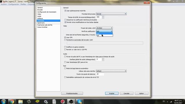This screenshot has width=185, height=104.
Task: Check Deshabilitar optimización de ventana de envío TCP
Action: pos(65,77)
